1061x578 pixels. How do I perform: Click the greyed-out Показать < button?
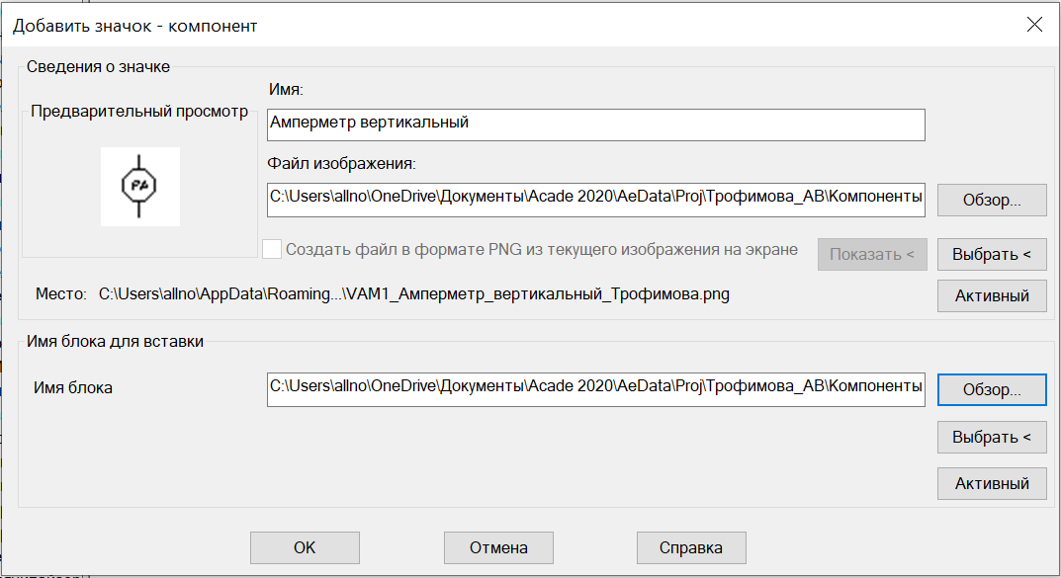click(x=872, y=254)
